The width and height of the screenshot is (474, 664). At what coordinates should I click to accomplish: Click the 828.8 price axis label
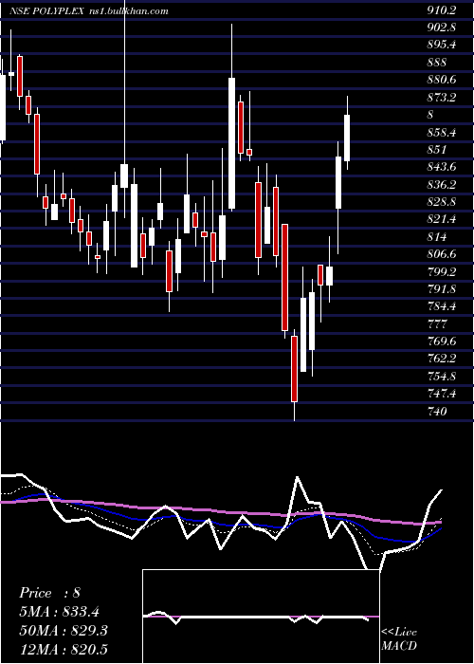[x=442, y=201]
